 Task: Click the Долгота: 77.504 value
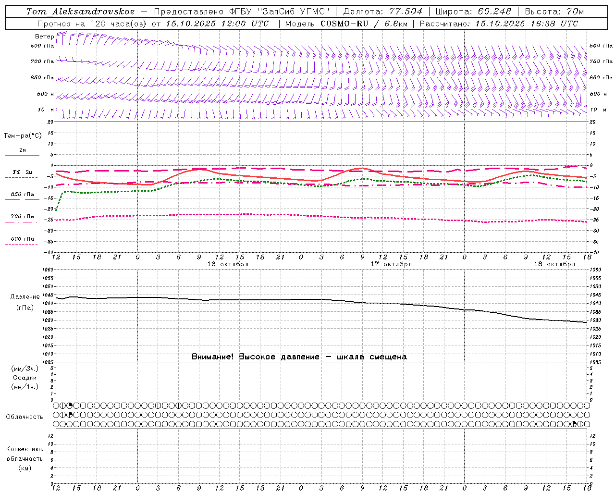click(383, 12)
